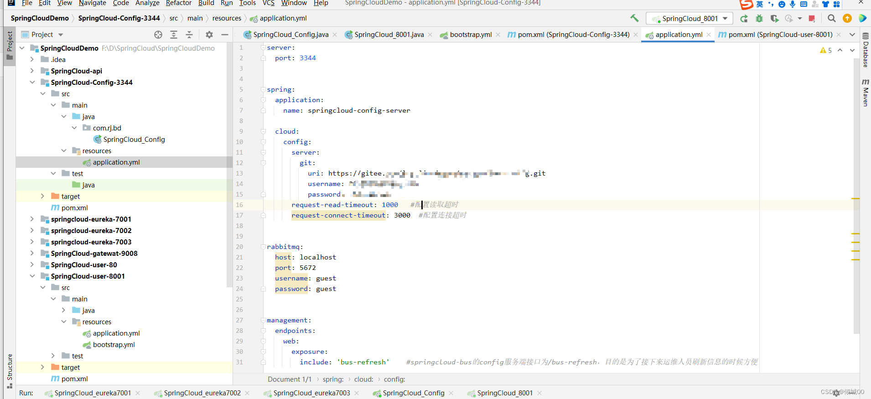
Task: Collapse all tree nodes icon in Project panel
Action: [x=189, y=35]
